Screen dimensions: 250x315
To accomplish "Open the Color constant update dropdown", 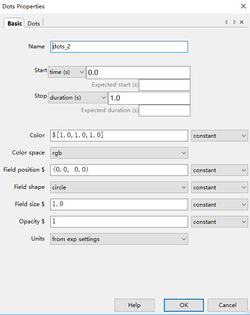I will (x=219, y=136).
